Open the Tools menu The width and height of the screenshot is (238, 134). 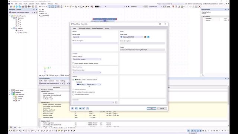coord(38,4)
